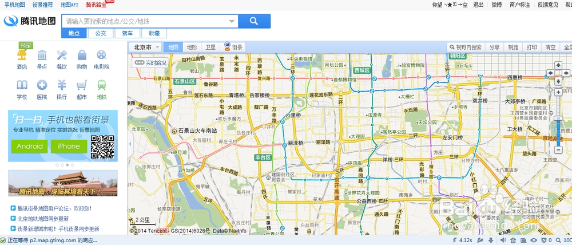This screenshot has height=245, width=572.
Task: Pick the 学校 school icon
Action: click(22, 85)
